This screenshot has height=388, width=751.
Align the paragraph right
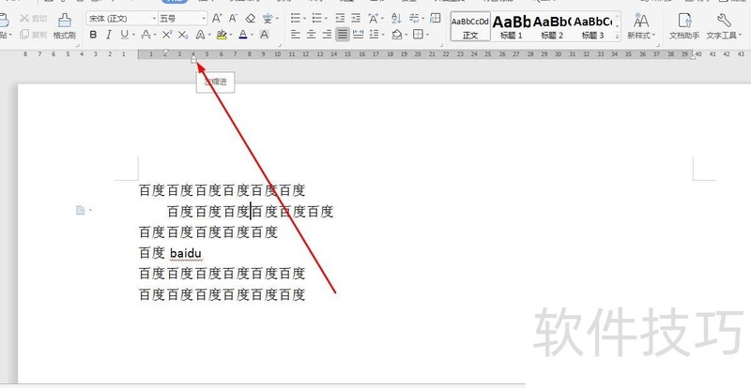pyautogui.click(x=327, y=35)
